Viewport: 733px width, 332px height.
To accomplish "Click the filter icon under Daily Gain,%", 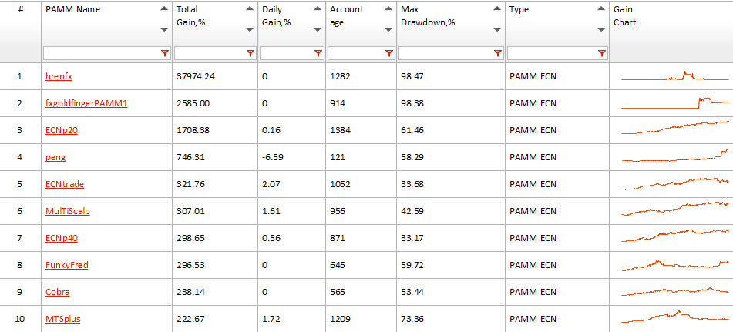I will 318,53.
